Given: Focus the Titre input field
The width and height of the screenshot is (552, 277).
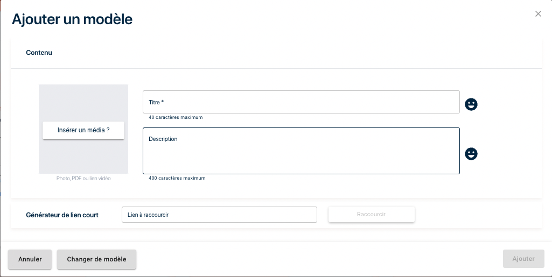Looking at the screenshot, I should click(x=301, y=102).
